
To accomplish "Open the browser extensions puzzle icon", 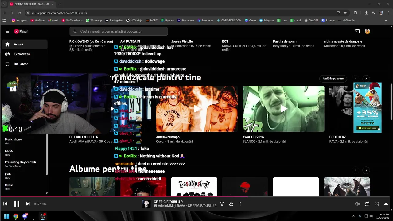I will (355, 13).
